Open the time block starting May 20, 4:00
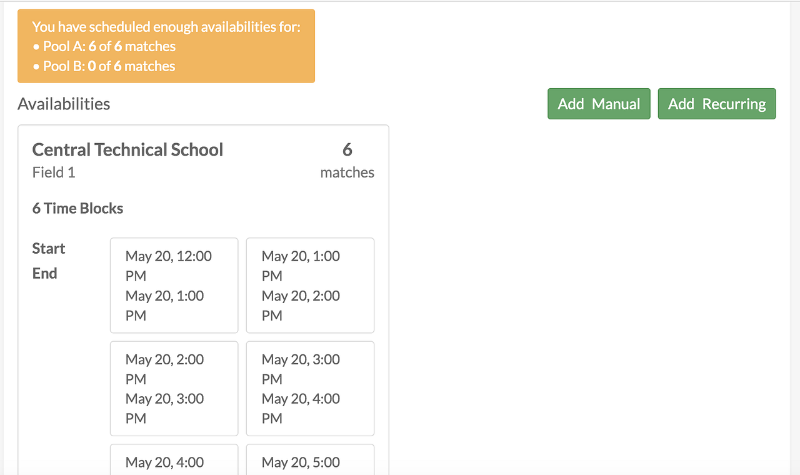800x475 pixels. [x=174, y=461]
